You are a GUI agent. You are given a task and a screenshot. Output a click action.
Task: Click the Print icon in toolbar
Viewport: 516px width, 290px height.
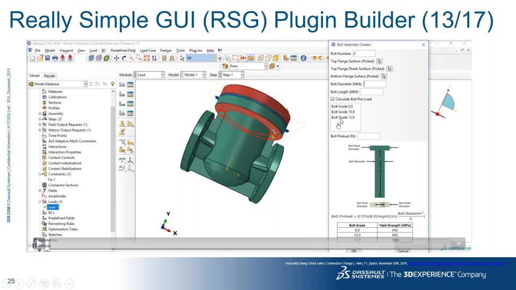pyautogui.click(x=55, y=58)
